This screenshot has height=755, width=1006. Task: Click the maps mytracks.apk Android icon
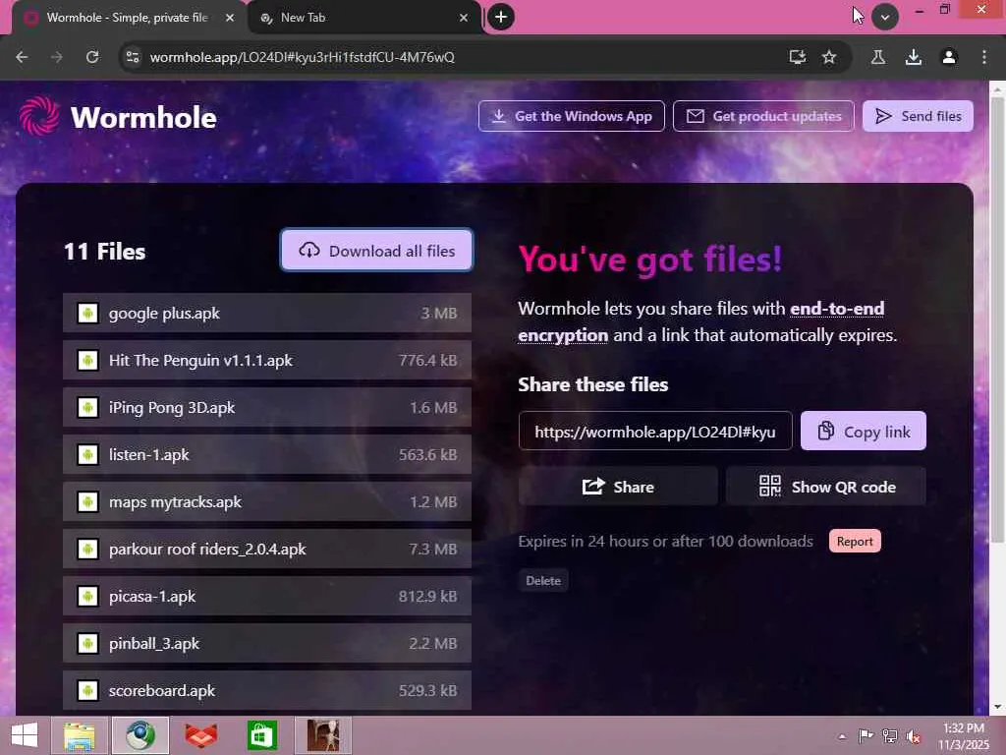pos(87,502)
